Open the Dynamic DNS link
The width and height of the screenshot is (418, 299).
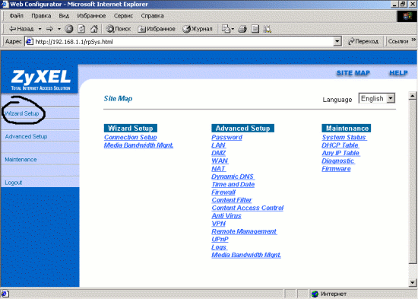click(233, 177)
